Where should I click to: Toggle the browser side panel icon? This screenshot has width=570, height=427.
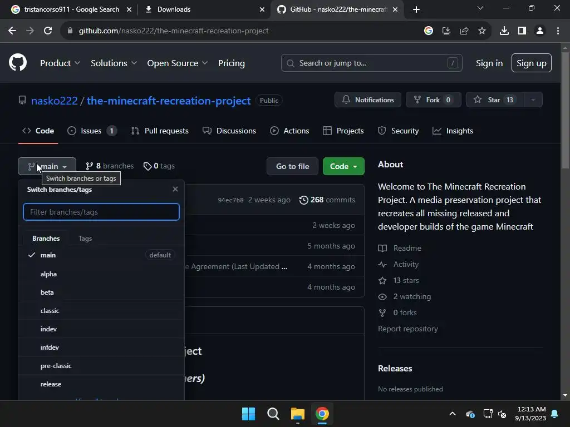point(522,31)
